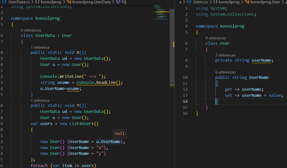This screenshot has height=168, width=287.
Task: Open the UserData.cs breadcrumb item
Action: pos(19,2)
